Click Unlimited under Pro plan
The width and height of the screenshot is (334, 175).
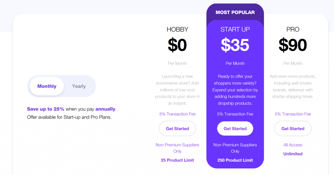tap(293, 154)
